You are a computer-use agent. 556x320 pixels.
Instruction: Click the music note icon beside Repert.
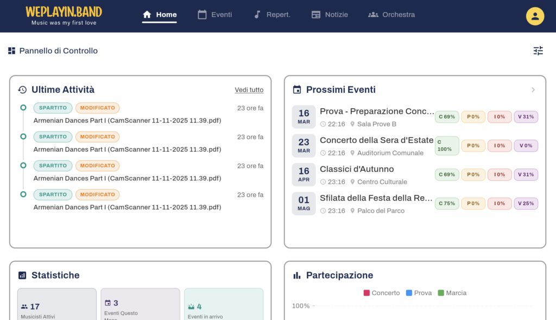tap(257, 15)
